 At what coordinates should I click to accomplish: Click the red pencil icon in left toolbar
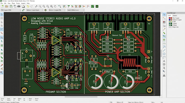(2, 65)
